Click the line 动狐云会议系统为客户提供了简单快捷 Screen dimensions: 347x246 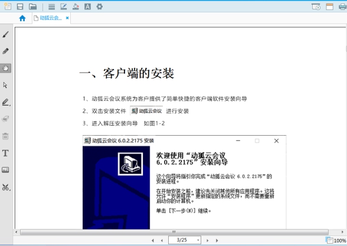[x=165, y=99]
